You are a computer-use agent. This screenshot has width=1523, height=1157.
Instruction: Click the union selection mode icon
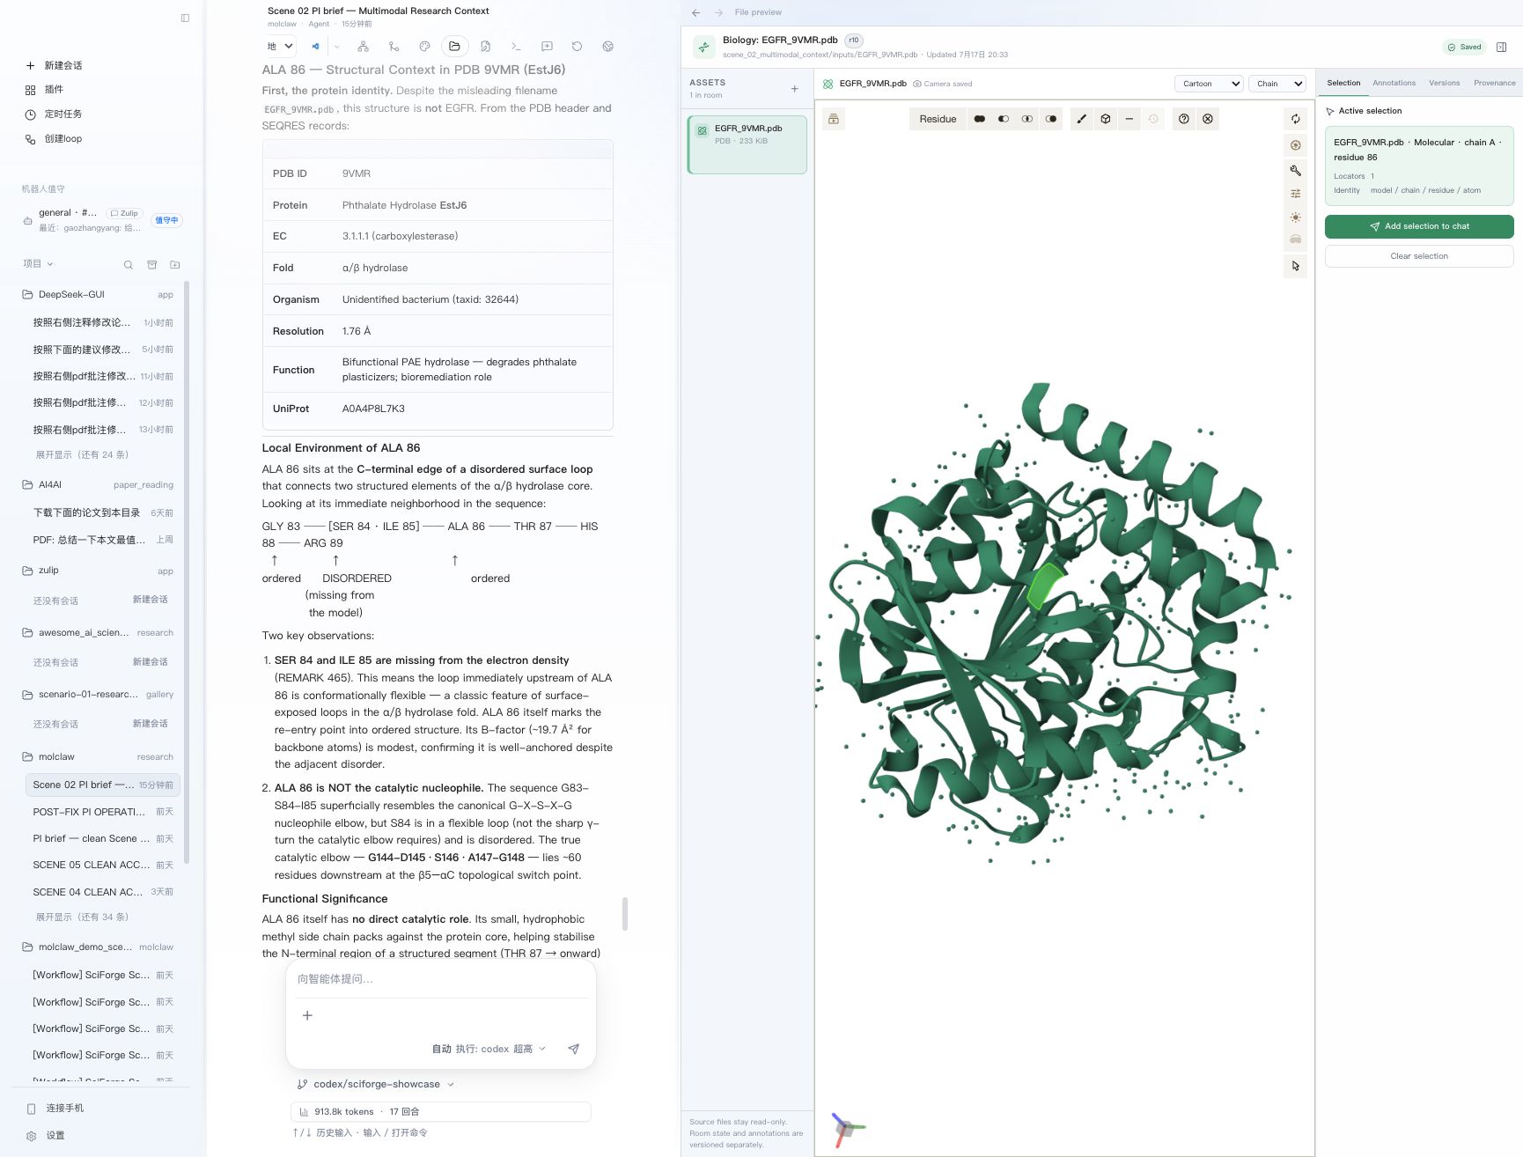(x=980, y=119)
